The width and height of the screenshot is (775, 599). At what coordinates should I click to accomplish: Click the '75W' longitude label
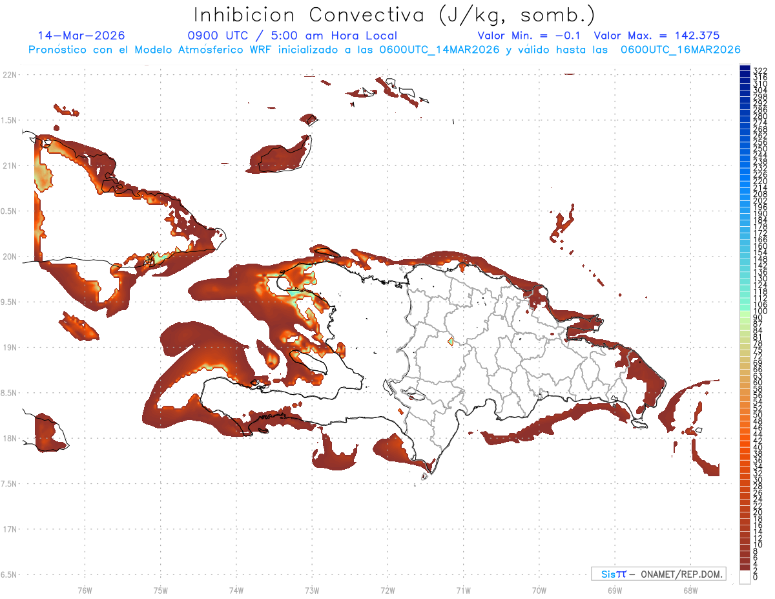[x=160, y=591]
